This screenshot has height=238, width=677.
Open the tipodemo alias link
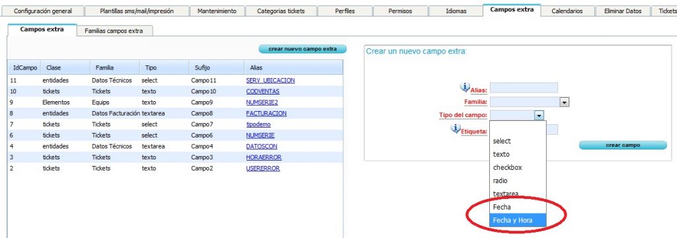coord(259,124)
